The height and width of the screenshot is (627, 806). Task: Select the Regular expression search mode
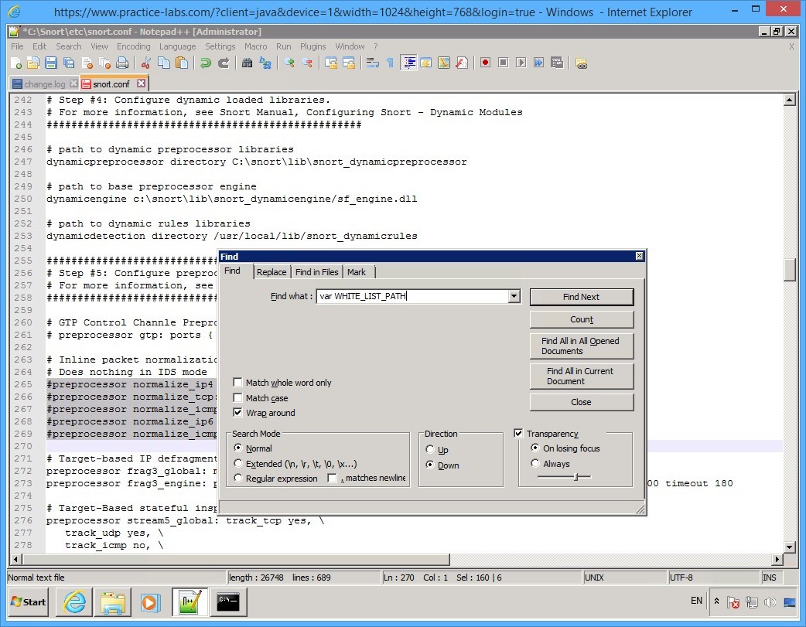point(238,478)
